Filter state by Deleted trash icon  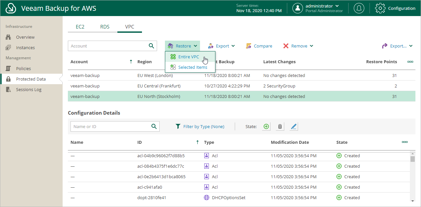(x=280, y=126)
